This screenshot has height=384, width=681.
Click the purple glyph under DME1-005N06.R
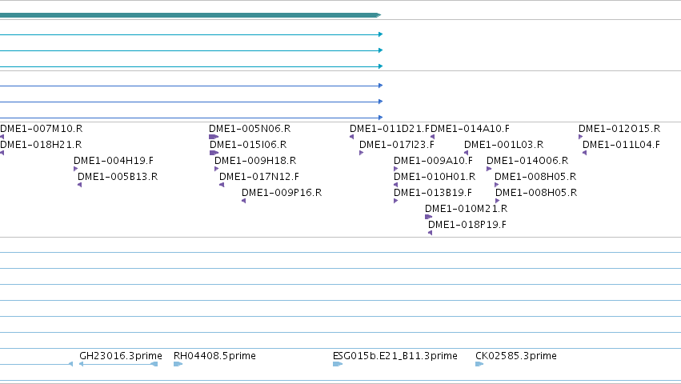pos(214,137)
